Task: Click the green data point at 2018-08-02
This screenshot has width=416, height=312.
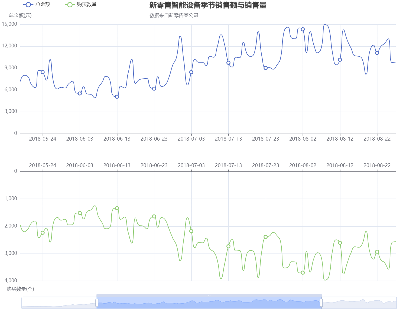Action: (x=303, y=273)
